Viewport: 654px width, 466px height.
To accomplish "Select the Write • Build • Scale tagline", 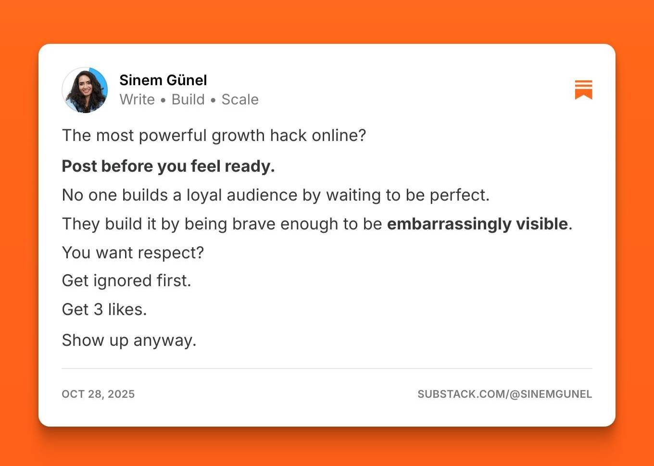I will click(x=189, y=100).
